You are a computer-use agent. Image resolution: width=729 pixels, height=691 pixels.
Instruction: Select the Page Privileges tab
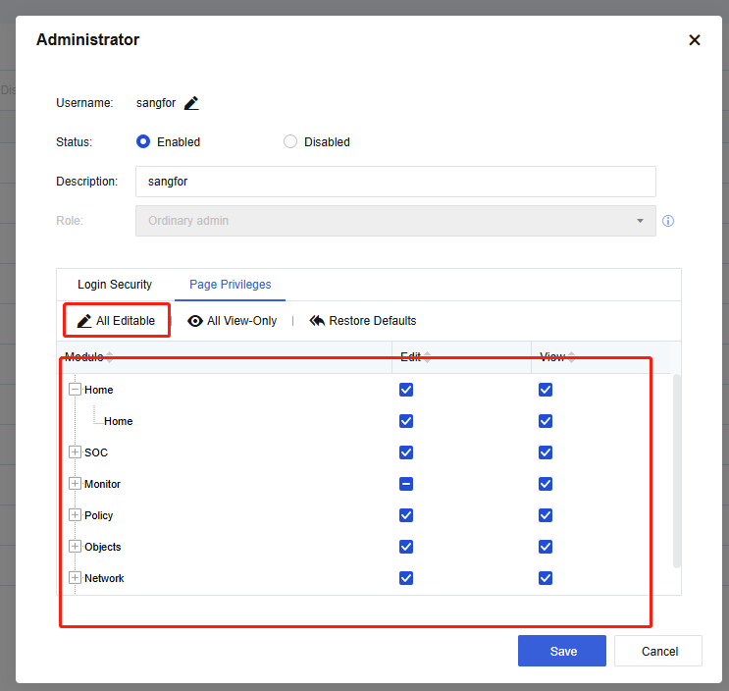[x=230, y=285]
